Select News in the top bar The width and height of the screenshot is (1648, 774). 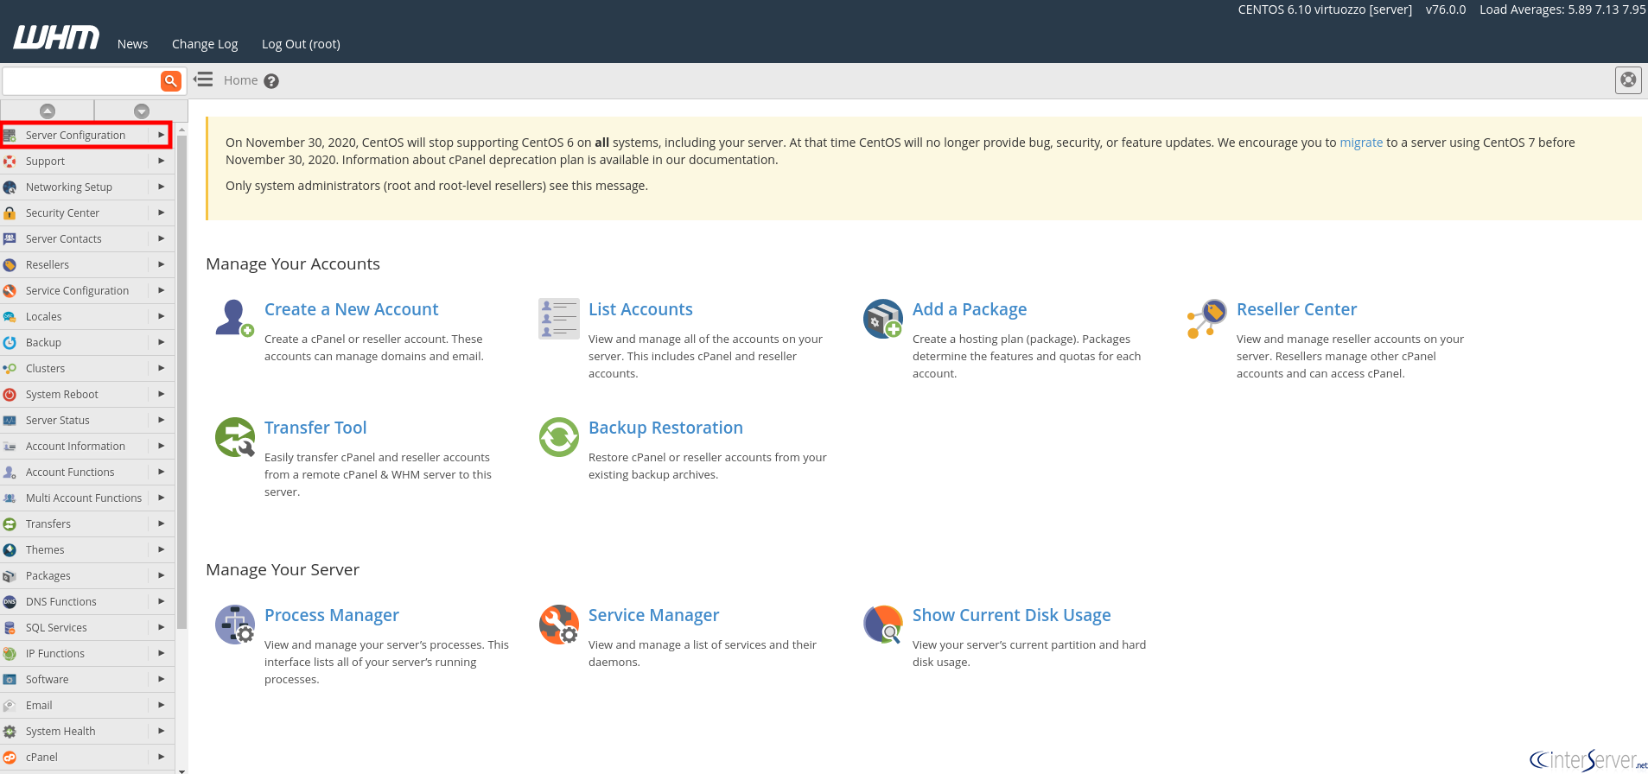[132, 44]
